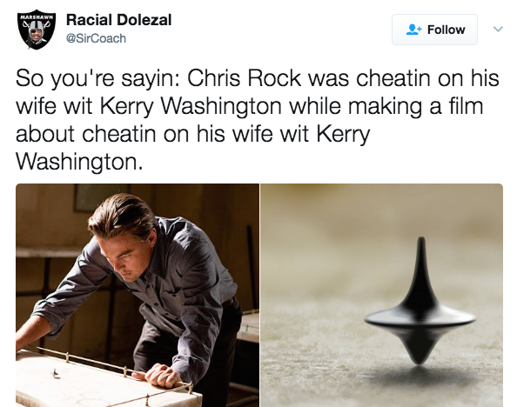This screenshot has width=517, height=407.
Task: Click the large black spinning top
Action: click(x=420, y=302)
